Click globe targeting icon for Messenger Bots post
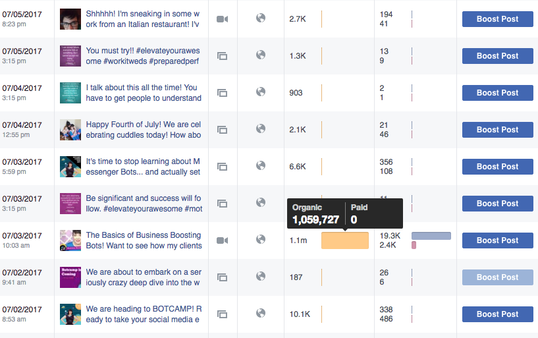This screenshot has height=338, width=538. [261, 165]
